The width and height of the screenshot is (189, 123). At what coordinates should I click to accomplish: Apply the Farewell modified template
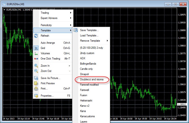tap(91, 85)
